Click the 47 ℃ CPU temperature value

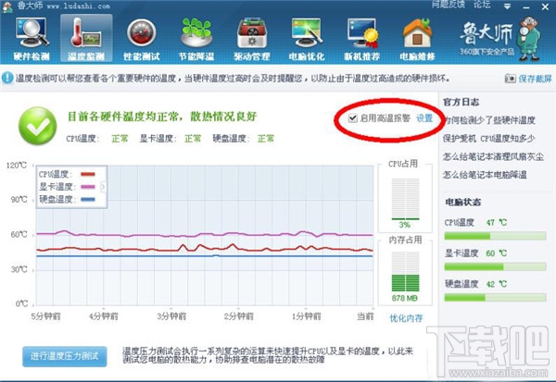497,223
